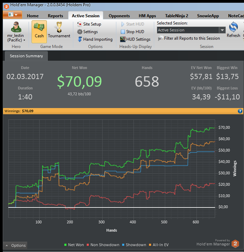This screenshot has width=244, height=252.
Task: Expand the Options panel below the graph
Action: click(x=16, y=246)
